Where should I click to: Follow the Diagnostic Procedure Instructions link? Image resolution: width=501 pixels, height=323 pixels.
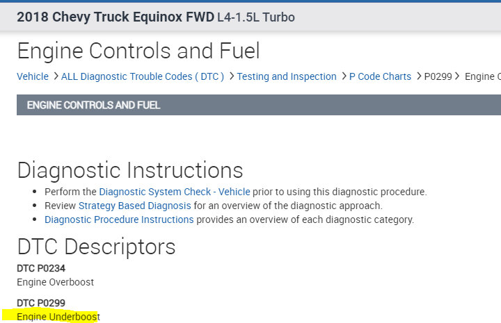click(x=119, y=220)
